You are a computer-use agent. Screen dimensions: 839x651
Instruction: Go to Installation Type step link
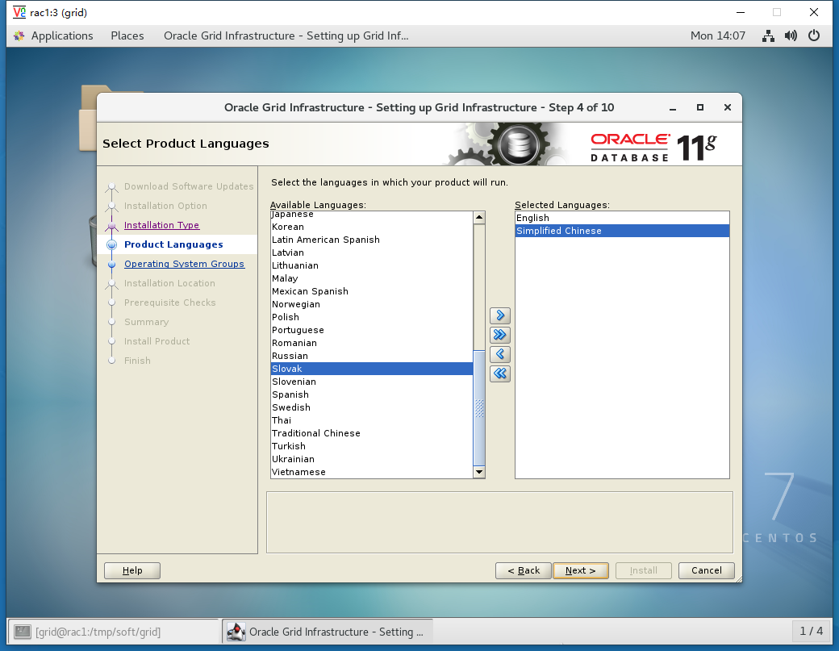tap(161, 225)
